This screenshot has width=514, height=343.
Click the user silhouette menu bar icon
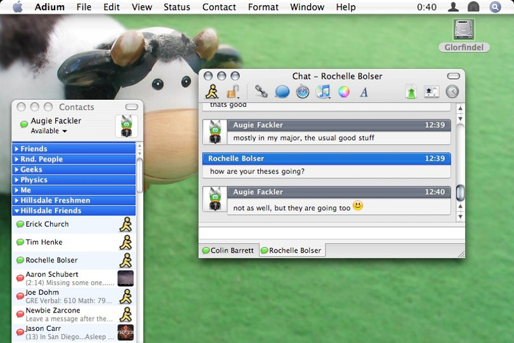tap(453, 6)
